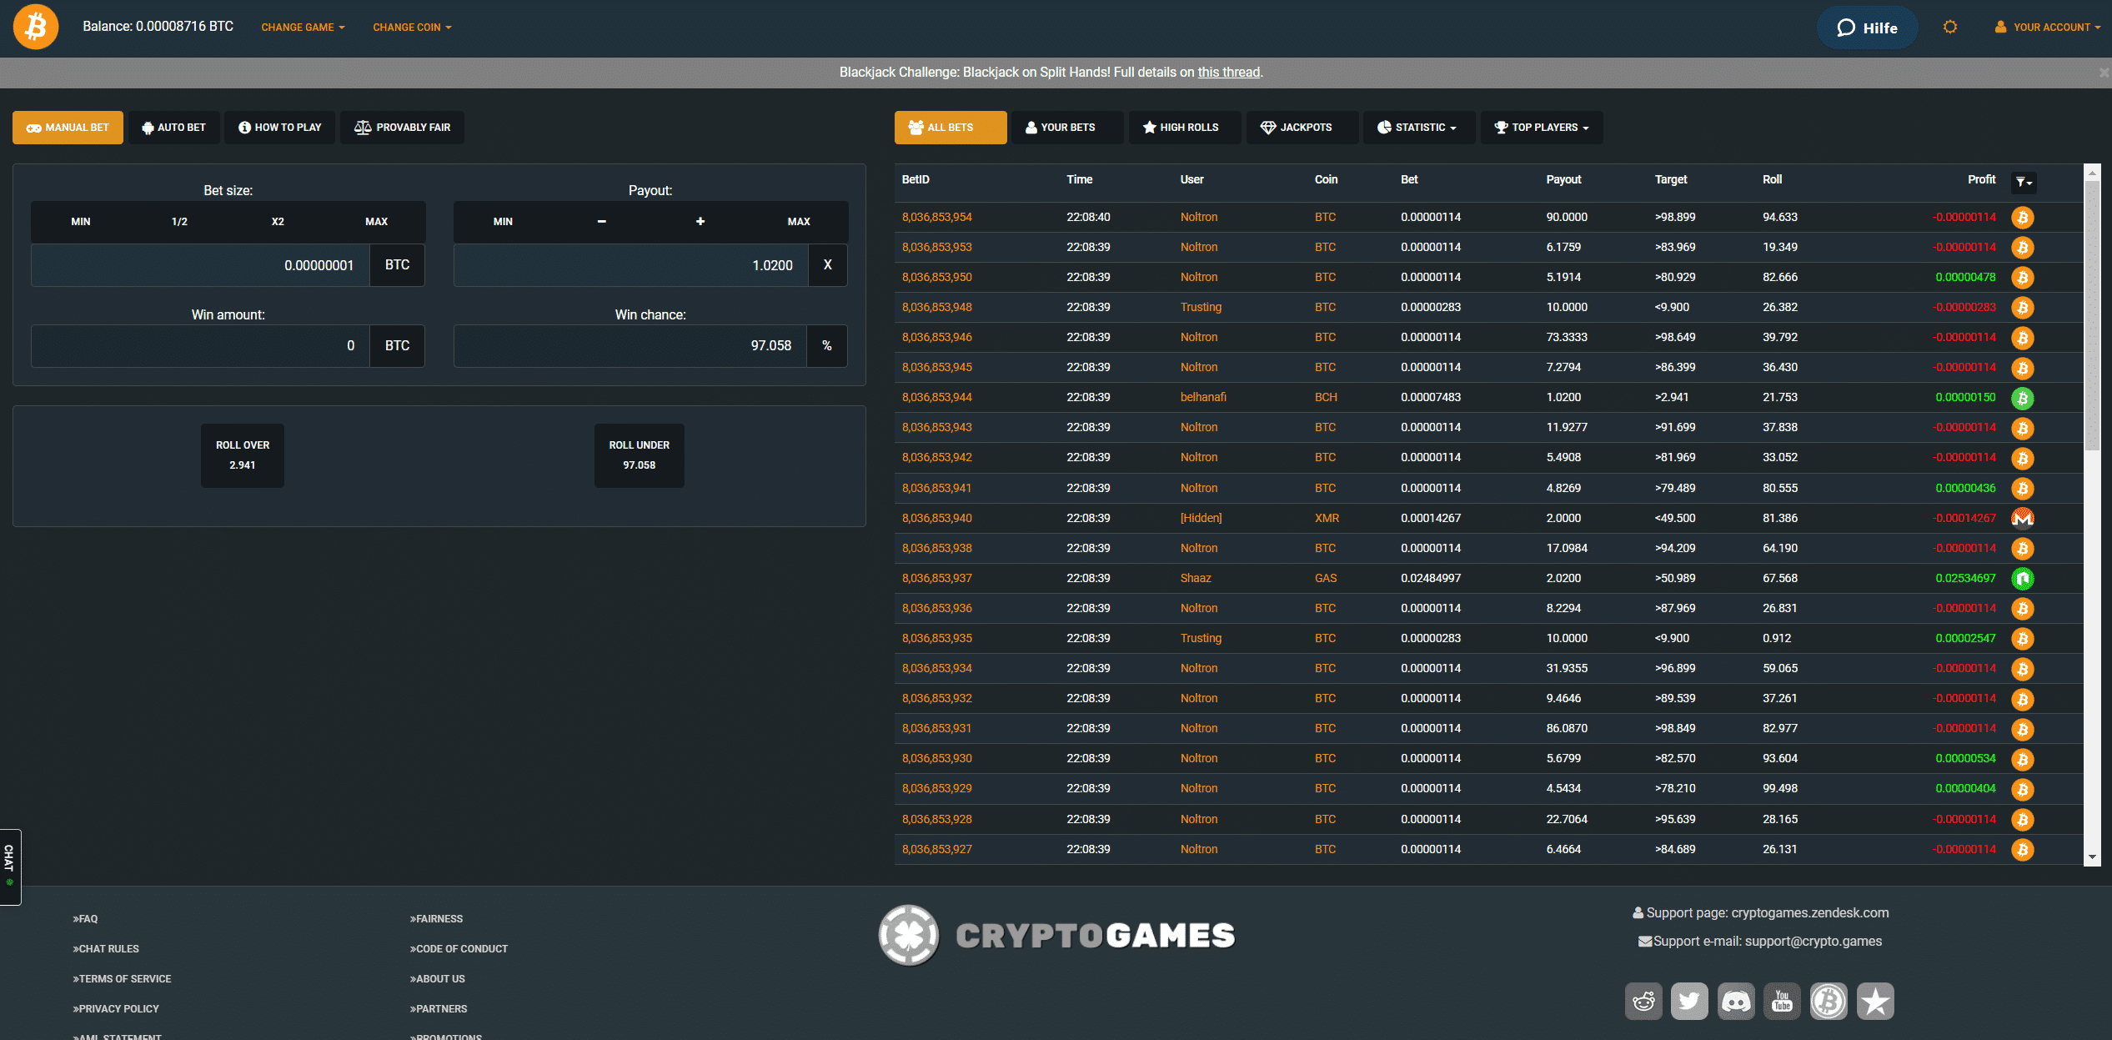This screenshot has height=1040, width=2112.
Task: Set payout to MIN
Action: pyautogui.click(x=503, y=222)
